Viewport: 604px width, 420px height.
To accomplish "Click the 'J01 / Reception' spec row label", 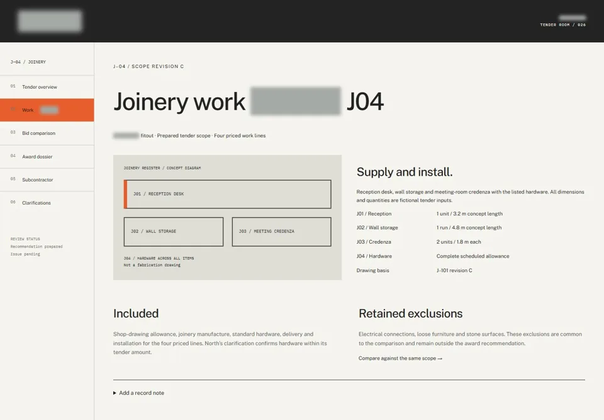I will 374,213.
